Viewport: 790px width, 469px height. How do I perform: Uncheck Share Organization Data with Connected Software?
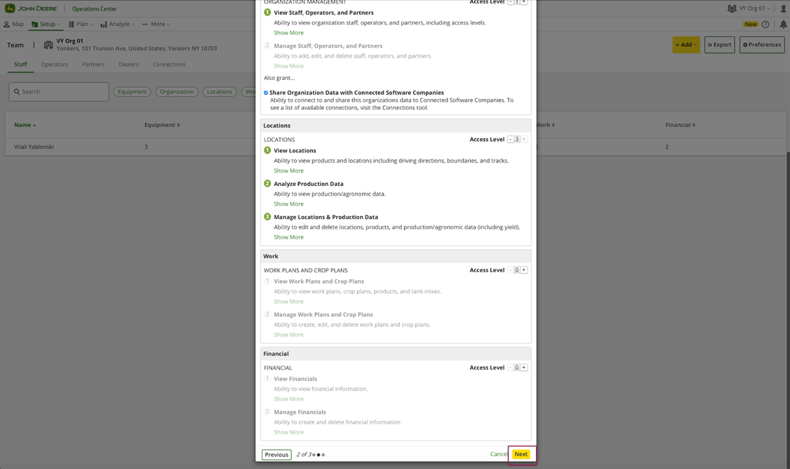pos(266,93)
